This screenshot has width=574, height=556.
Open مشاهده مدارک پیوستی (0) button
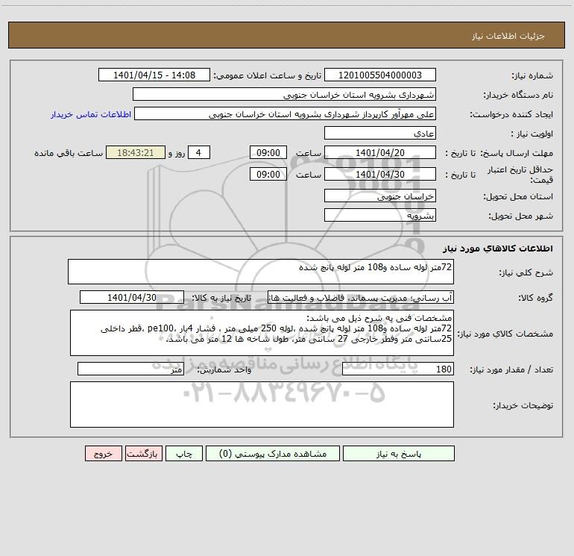click(x=273, y=453)
